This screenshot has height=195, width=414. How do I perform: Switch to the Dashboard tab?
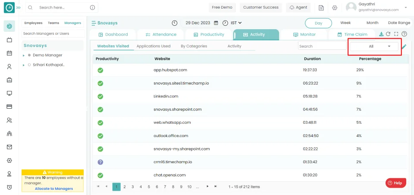pyautogui.click(x=113, y=34)
